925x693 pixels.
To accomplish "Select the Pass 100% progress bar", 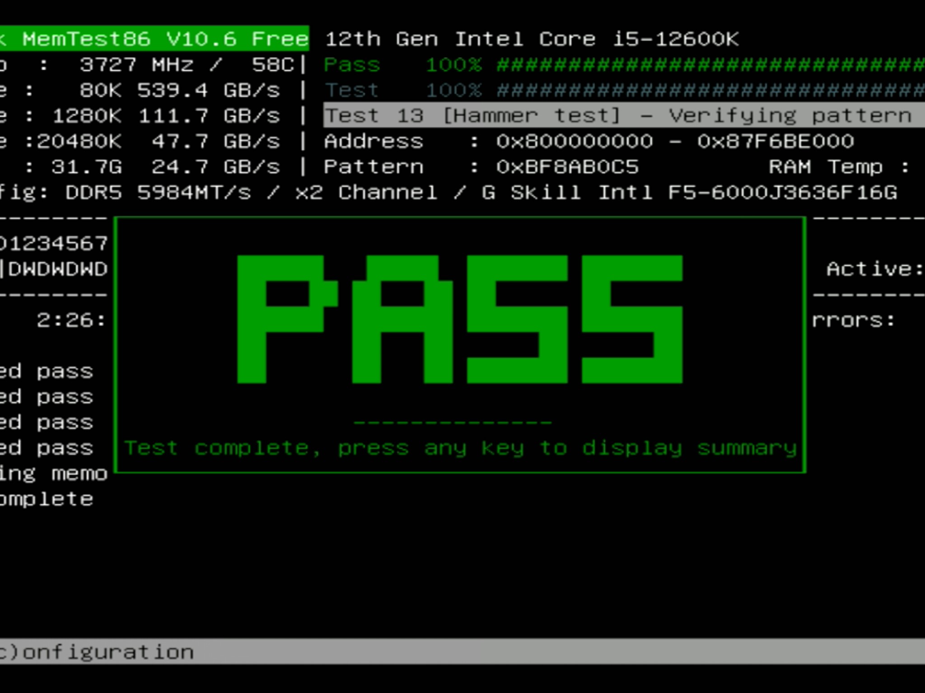I will 624,65.
